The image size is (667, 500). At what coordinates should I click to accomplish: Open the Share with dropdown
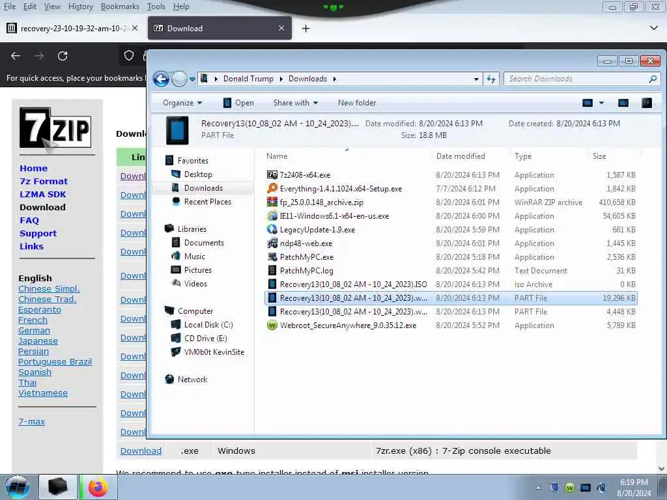(x=296, y=103)
